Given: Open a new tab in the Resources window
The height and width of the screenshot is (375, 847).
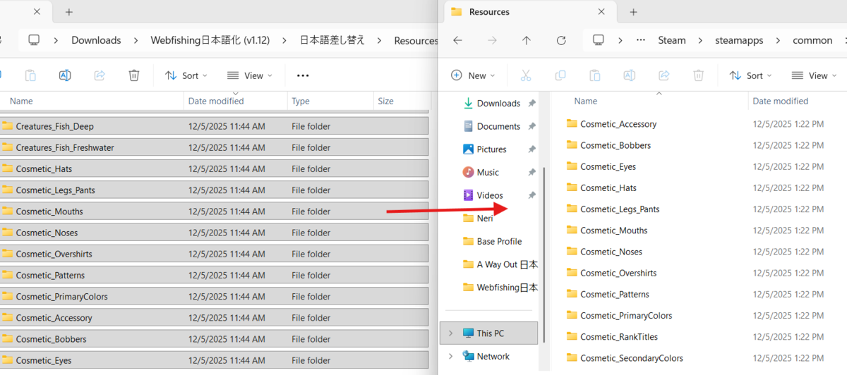Looking at the screenshot, I should [633, 12].
